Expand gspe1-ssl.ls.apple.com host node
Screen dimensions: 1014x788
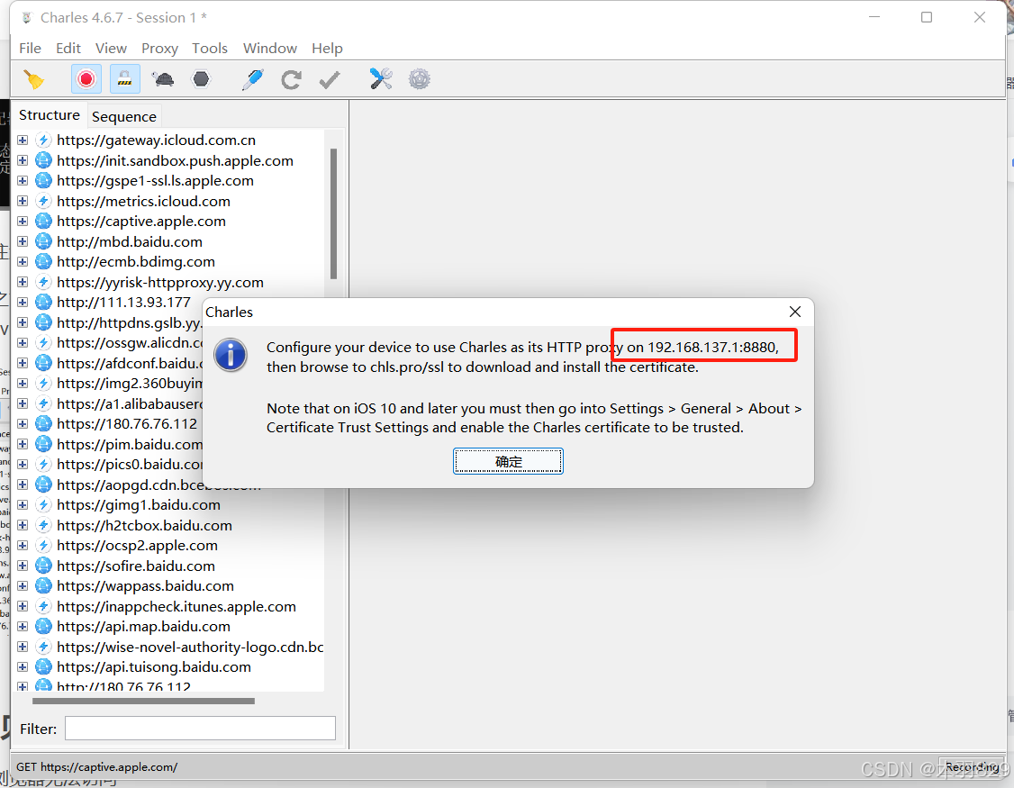click(23, 180)
